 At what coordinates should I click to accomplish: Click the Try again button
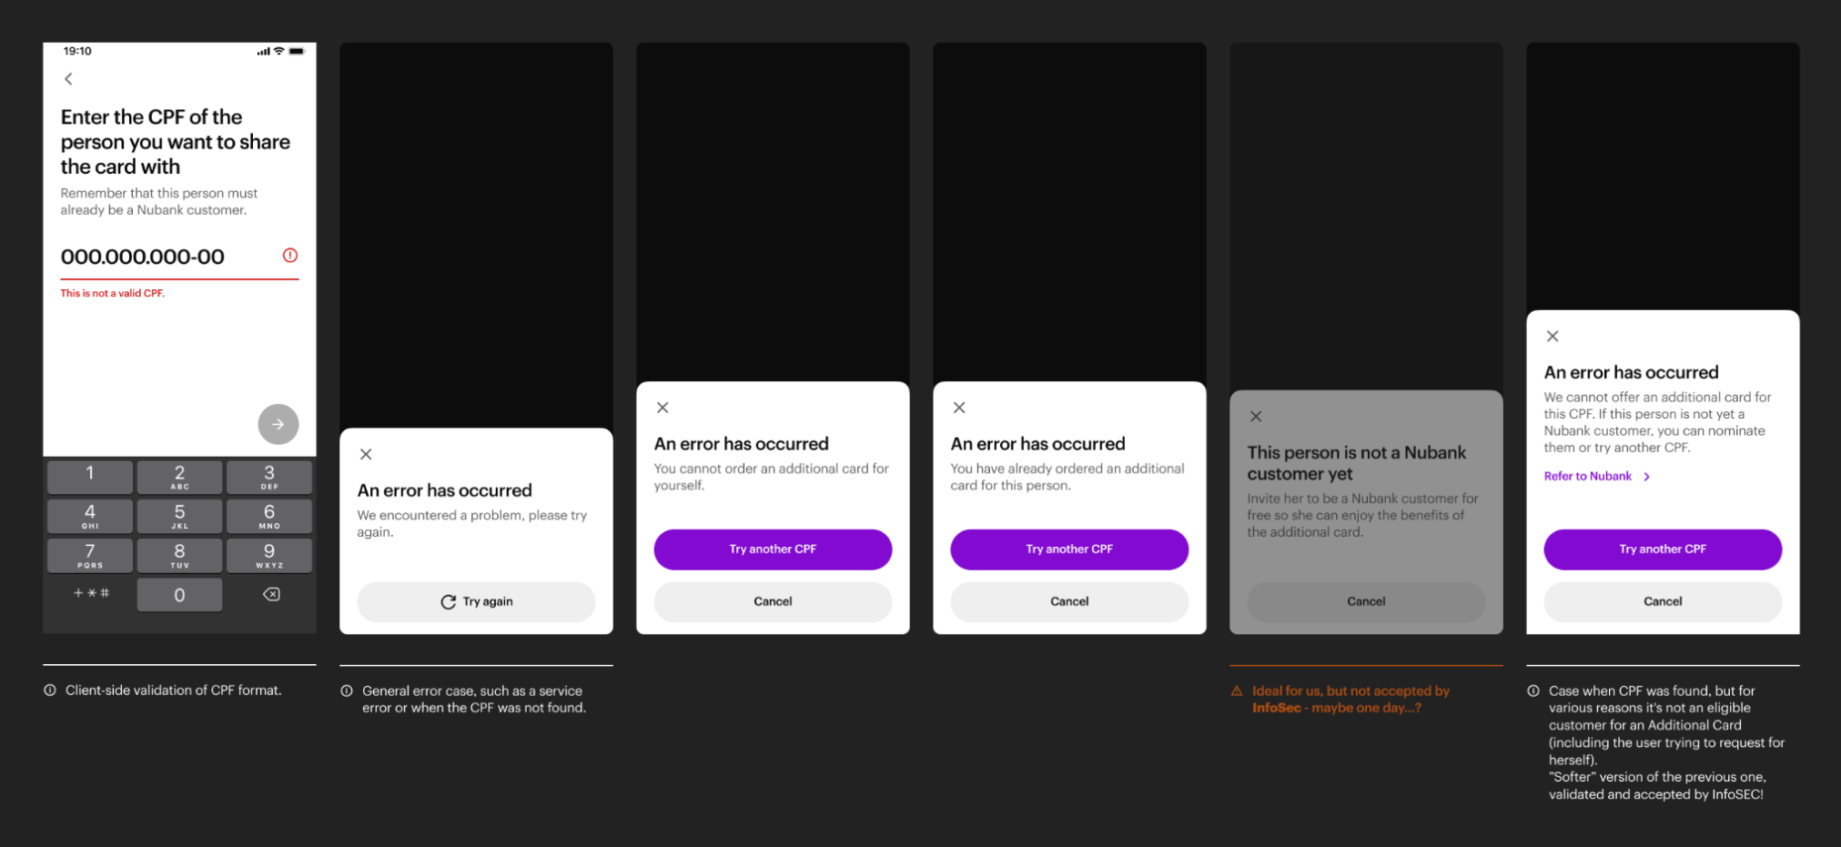pyautogui.click(x=476, y=601)
